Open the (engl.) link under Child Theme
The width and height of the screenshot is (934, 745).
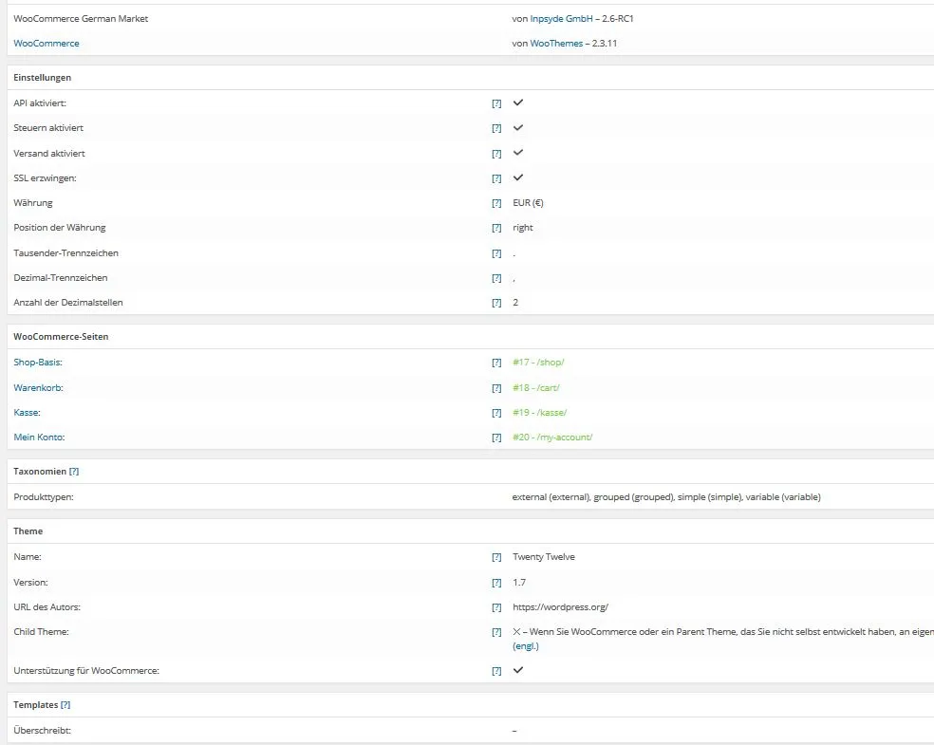(x=526, y=646)
